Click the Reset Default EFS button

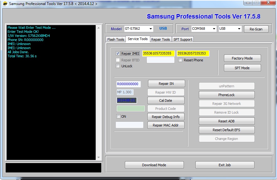227,130
